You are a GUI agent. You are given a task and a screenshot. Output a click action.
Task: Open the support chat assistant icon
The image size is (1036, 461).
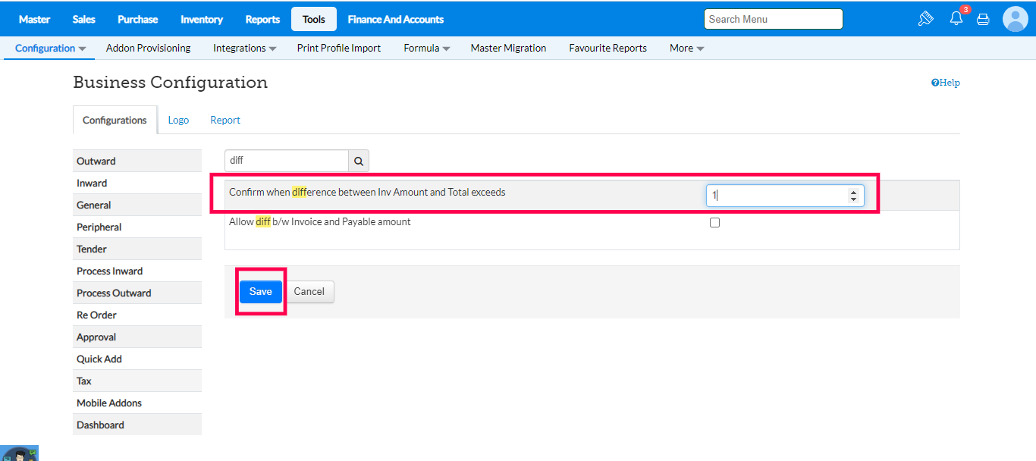[19, 454]
